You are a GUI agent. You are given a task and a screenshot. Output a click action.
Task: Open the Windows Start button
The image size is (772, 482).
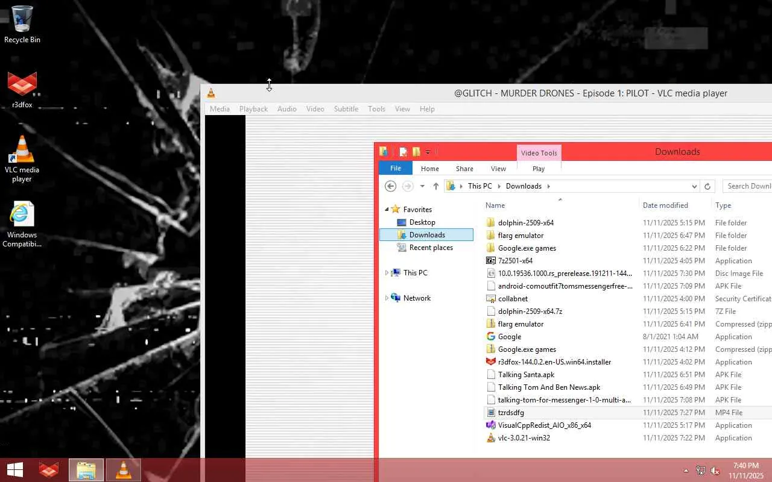point(15,470)
